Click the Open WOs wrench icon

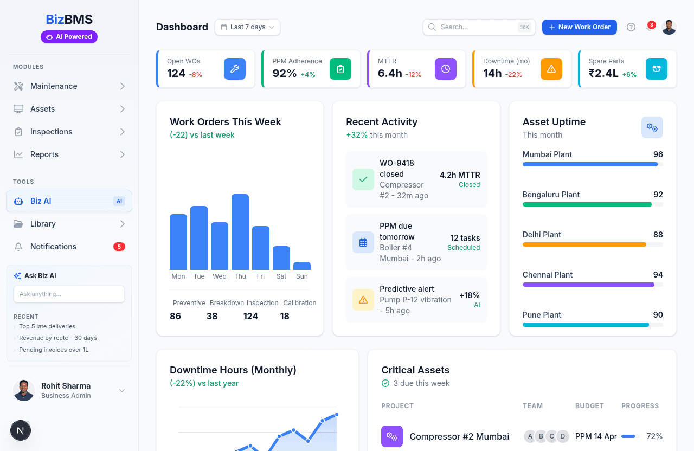click(x=234, y=69)
